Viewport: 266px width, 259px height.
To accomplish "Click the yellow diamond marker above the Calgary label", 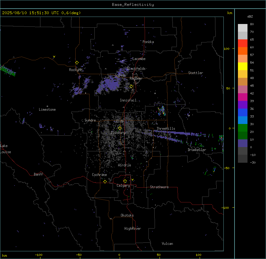I will tap(125, 181).
